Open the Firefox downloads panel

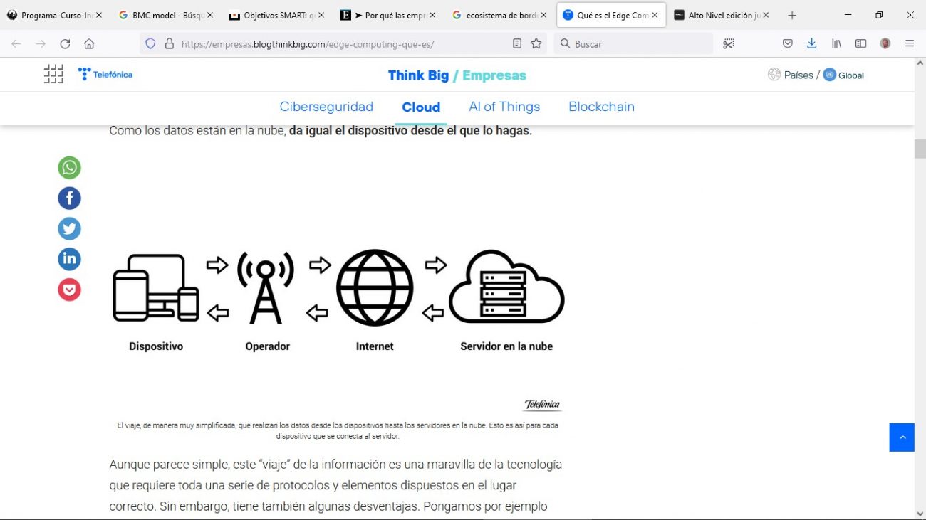coord(811,43)
